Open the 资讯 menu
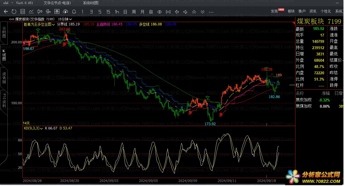 tap(313, 11)
